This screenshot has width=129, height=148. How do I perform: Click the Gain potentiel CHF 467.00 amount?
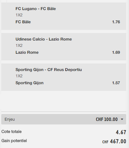114,141
